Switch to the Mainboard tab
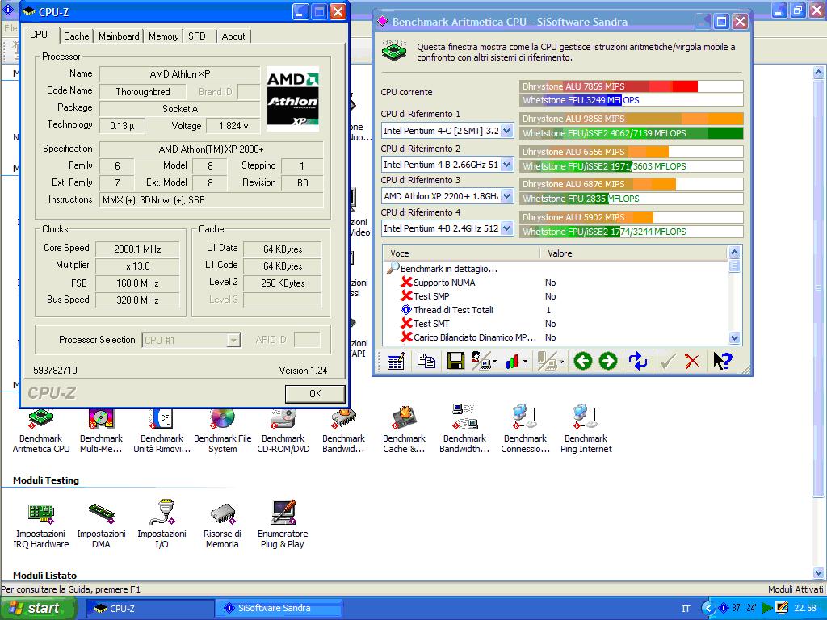This screenshot has width=827, height=620. tap(119, 36)
